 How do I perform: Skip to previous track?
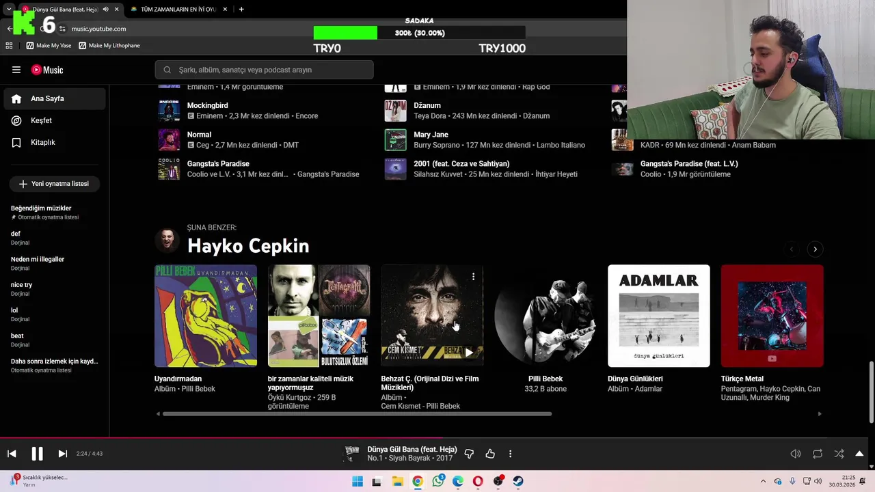click(x=12, y=454)
